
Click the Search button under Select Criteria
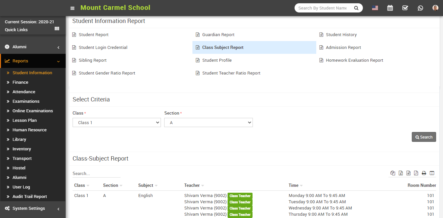click(424, 137)
